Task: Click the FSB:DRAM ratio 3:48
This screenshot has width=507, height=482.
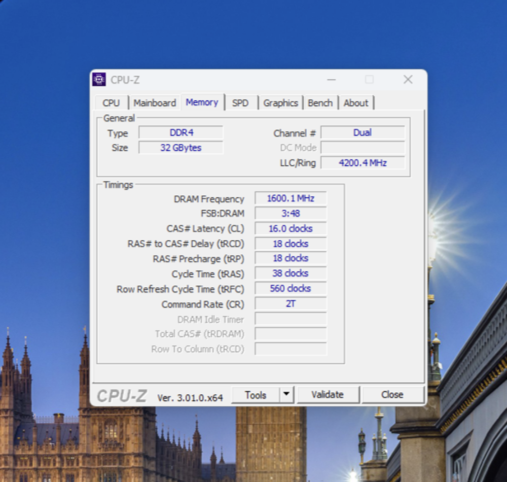Action: pos(291,214)
